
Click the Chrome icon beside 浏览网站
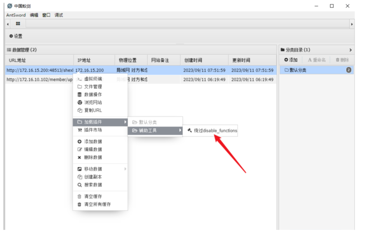(x=79, y=103)
